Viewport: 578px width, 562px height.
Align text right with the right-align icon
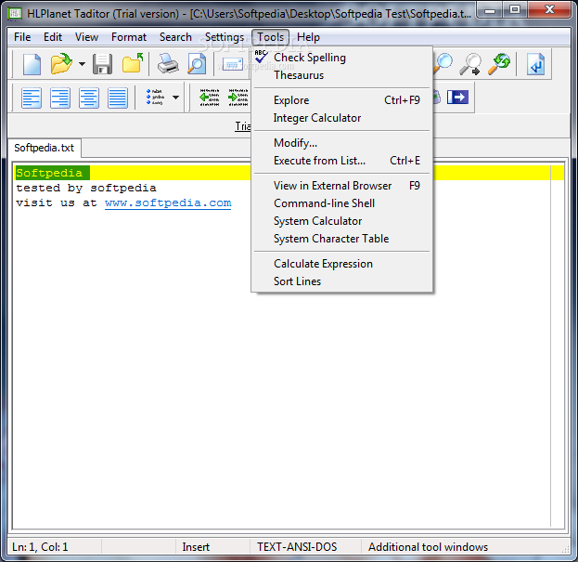60,98
